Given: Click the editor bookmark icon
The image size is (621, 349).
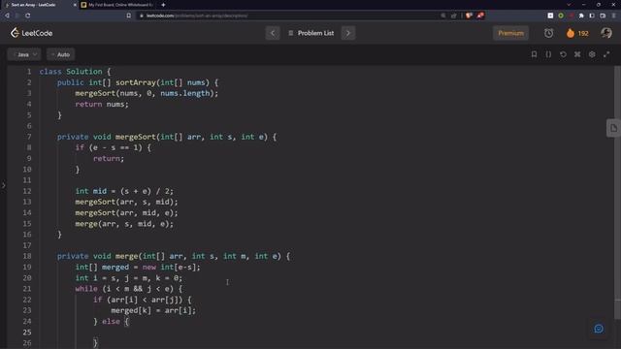Looking at the screenshot, I should 534,54.
